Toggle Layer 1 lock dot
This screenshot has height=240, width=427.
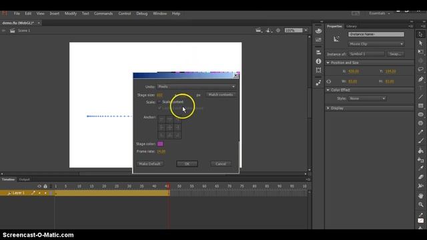point(45,193)
